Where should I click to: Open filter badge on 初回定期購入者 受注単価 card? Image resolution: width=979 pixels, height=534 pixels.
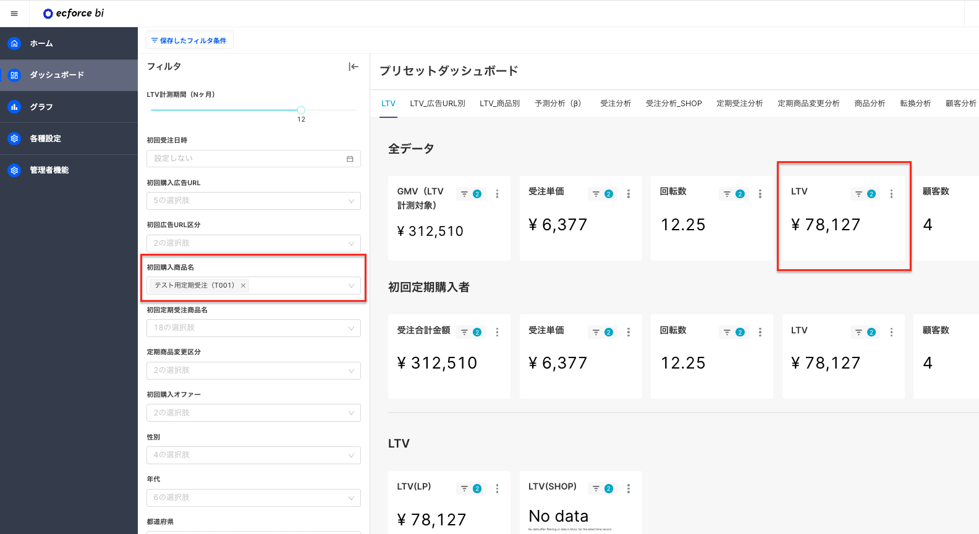click(x=603, y=332)
